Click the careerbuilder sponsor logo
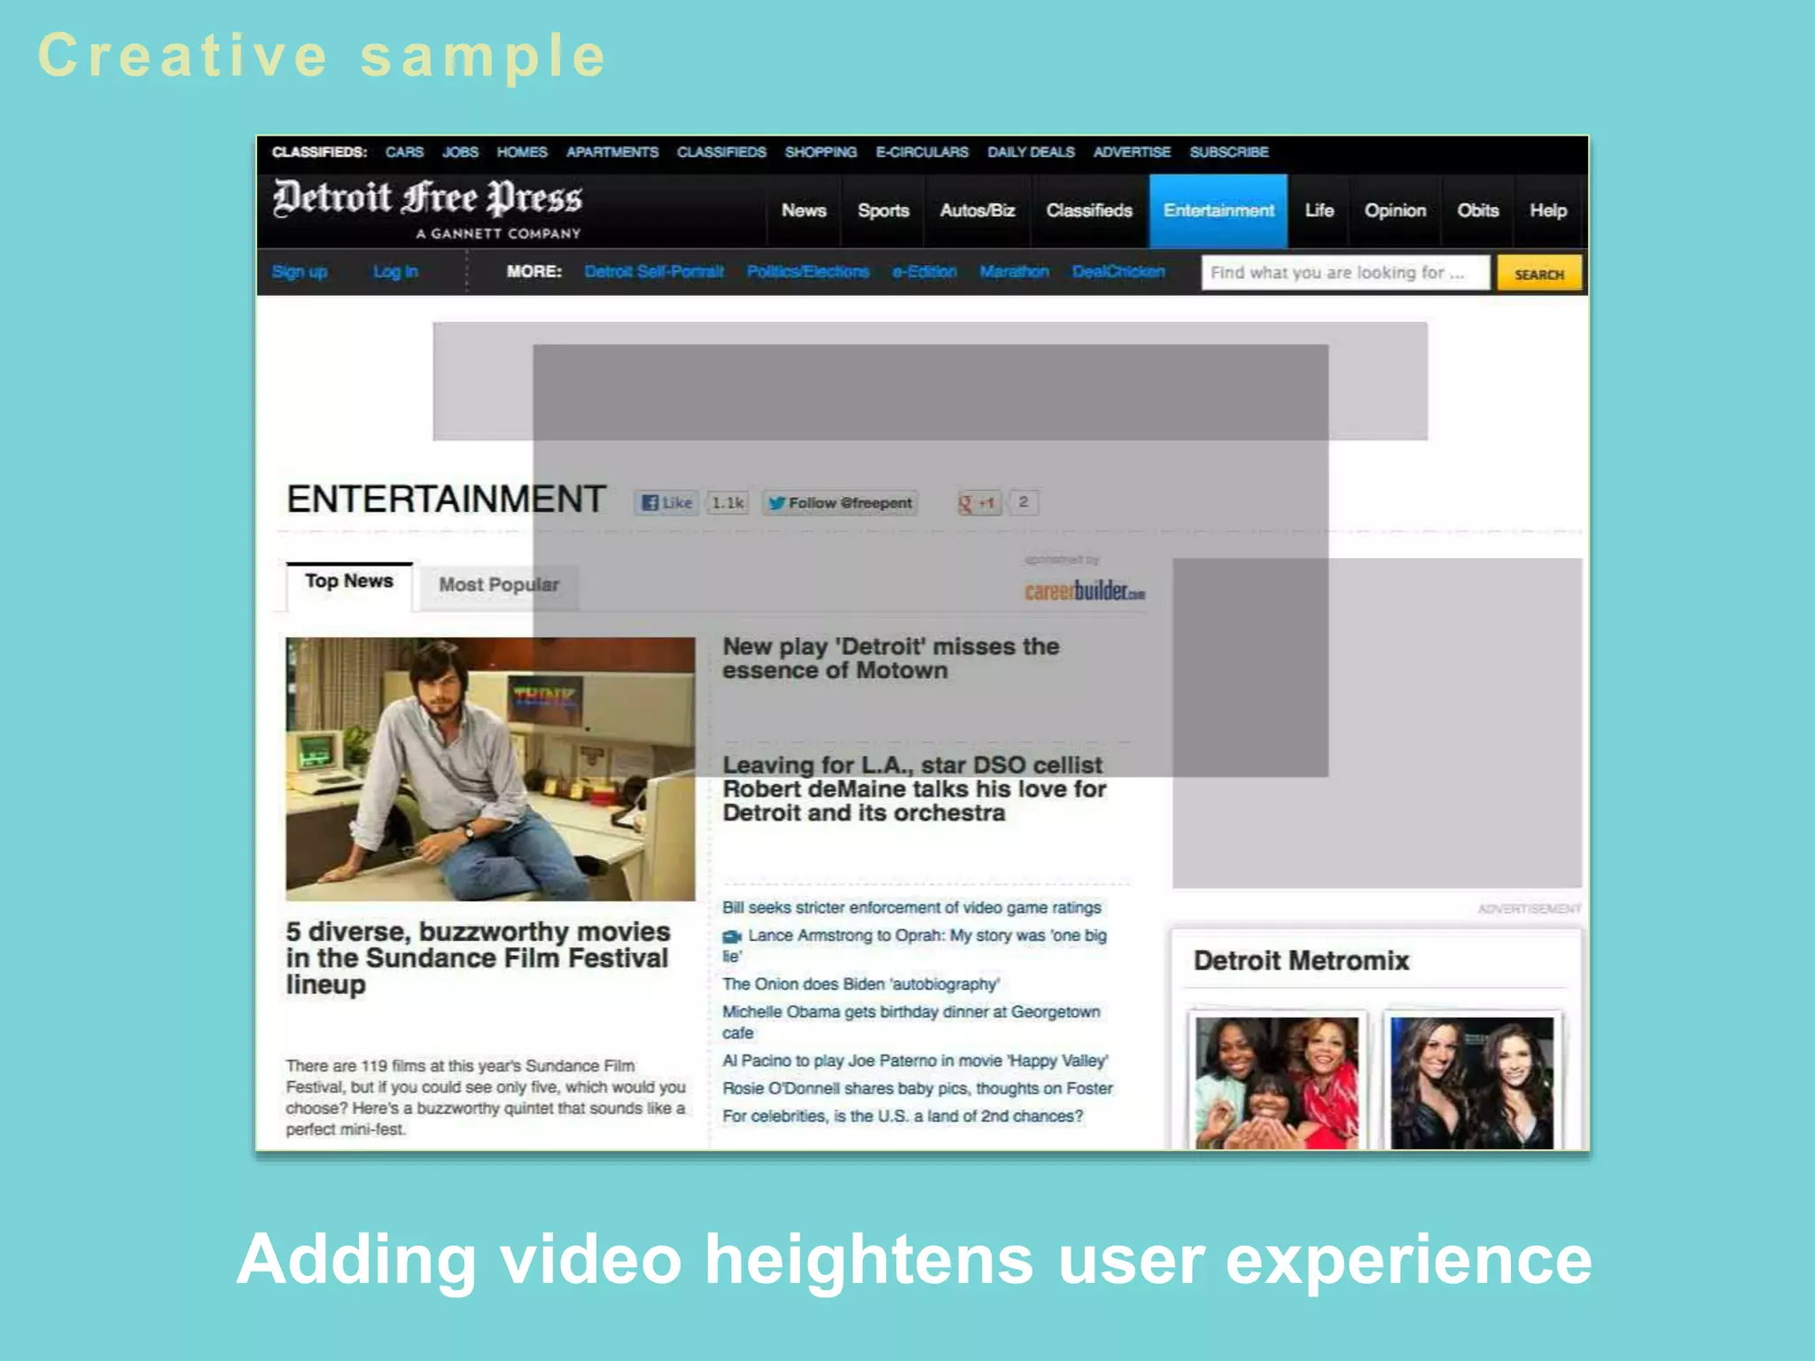The image size is (1815, 1361). (x=1085, y=590)
